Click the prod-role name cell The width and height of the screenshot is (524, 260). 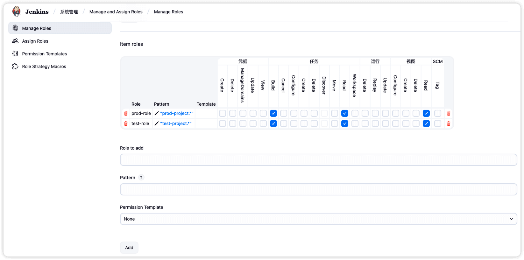point(141,113)
